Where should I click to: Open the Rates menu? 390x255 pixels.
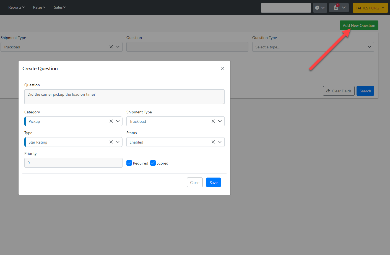pyautogui.click(x=39, y=7)
